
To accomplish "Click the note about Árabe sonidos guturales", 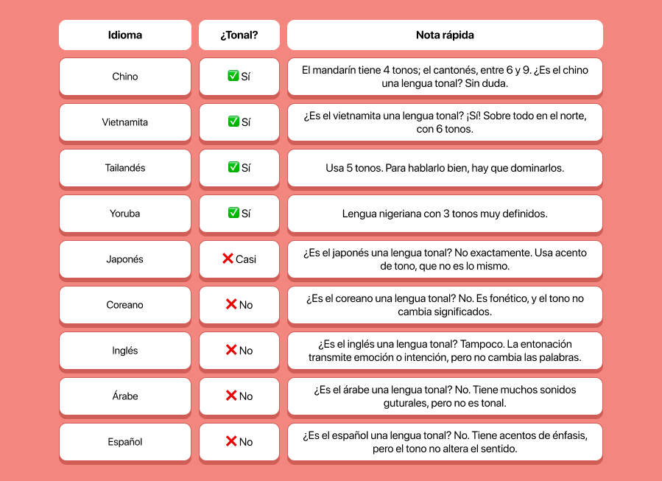I will pyautogui.click(x=445, y=396).
